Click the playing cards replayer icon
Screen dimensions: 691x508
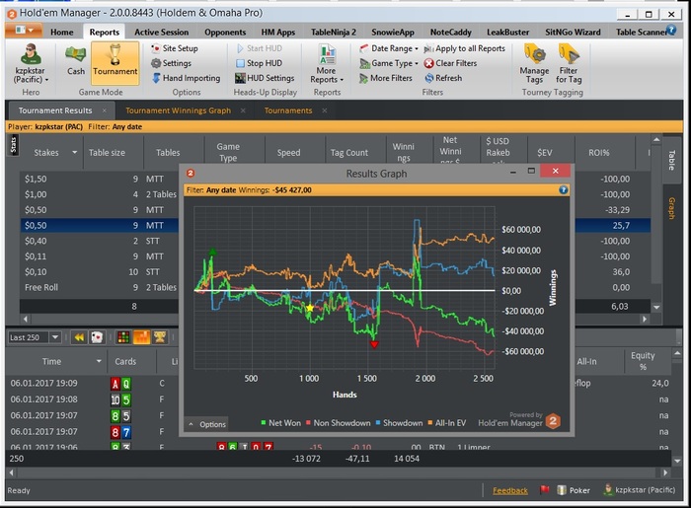pyautogui.click(x=97, y=337)
